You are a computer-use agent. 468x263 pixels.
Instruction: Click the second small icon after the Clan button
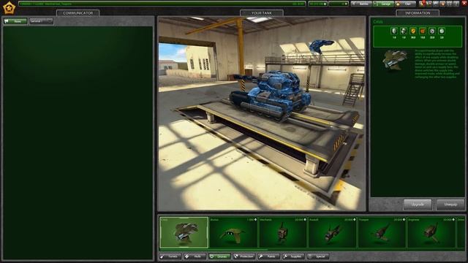coord(429,4)
